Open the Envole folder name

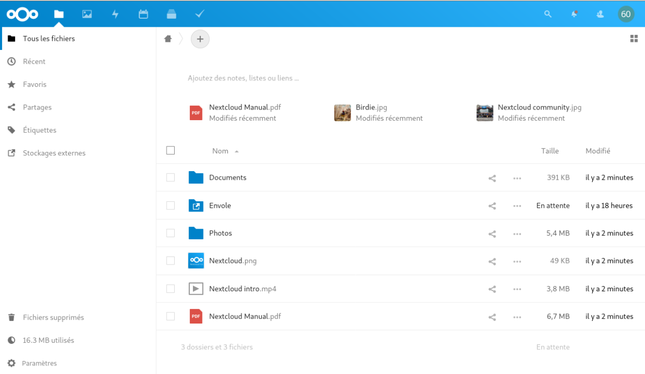pyautogui.click(x=220, y=206)
